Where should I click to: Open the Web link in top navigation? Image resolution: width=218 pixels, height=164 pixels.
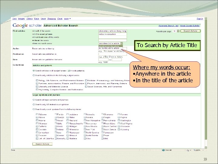[x=15, y=19]
